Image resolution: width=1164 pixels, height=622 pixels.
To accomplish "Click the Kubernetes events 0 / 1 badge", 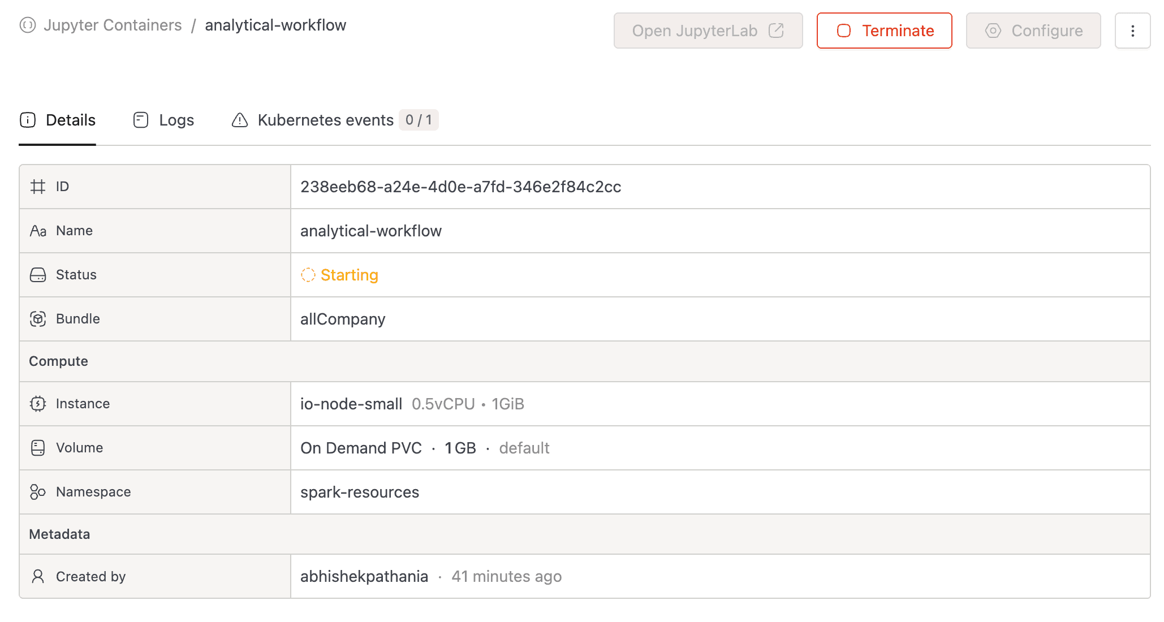I will [x=419, y=120].
